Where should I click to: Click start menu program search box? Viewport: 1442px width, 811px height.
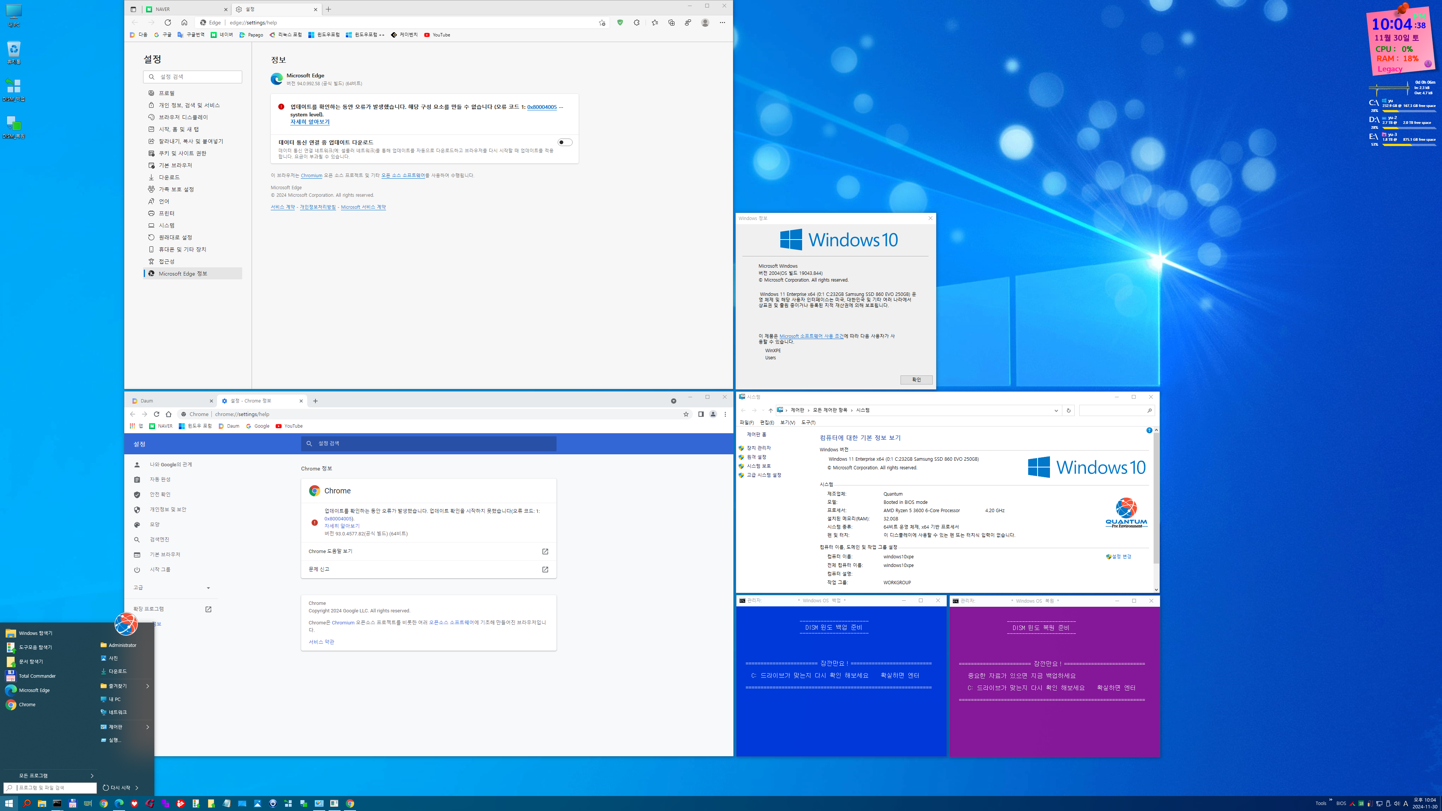50,787
